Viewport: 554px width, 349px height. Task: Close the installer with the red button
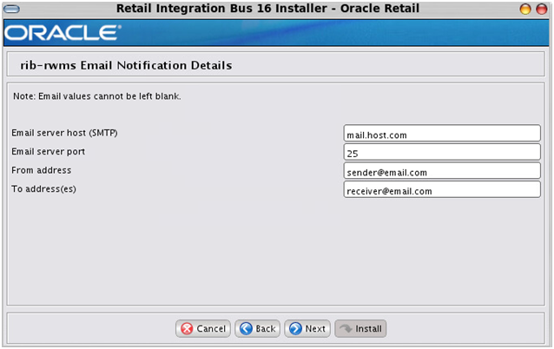coord(542,9)
